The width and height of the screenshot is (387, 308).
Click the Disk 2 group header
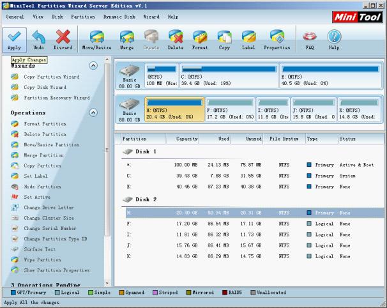(140, 199)
